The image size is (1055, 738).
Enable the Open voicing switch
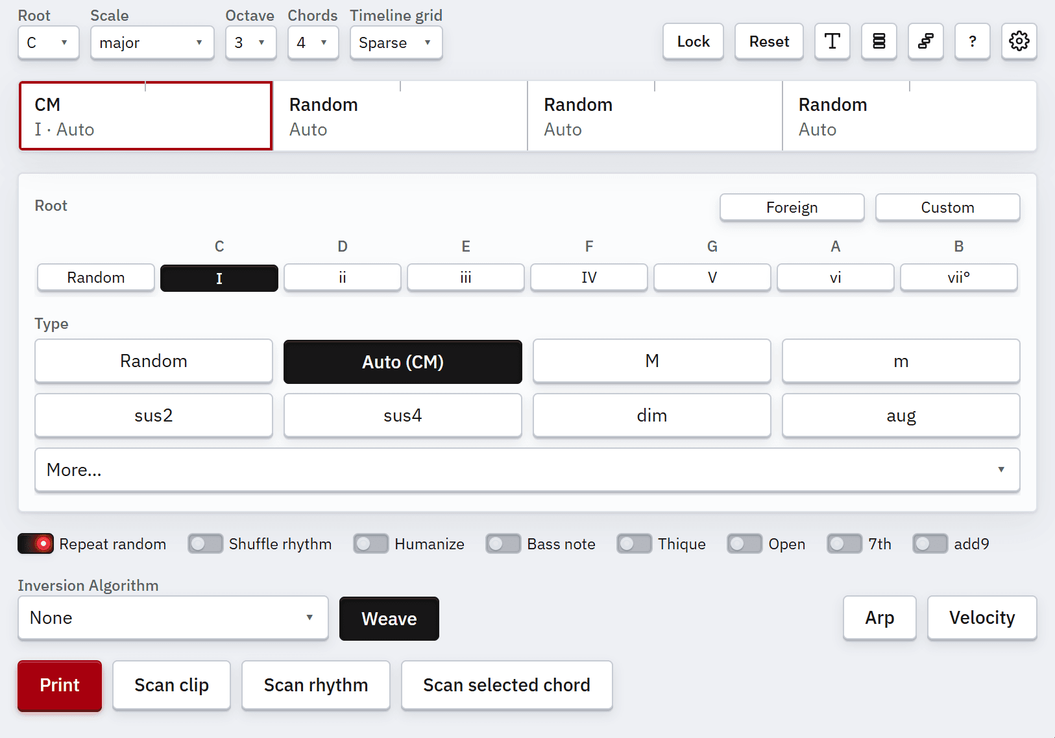[745, 543]
